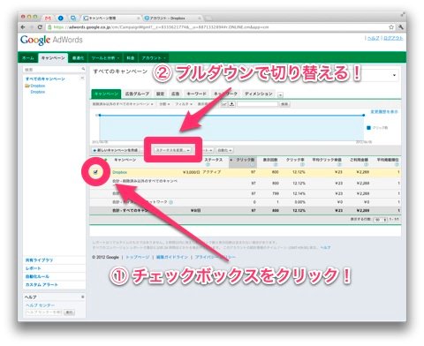The image size is (424, 346).
Task: Switch to the アカウント - Dropbox browser tab
Action: click(172, 18)
